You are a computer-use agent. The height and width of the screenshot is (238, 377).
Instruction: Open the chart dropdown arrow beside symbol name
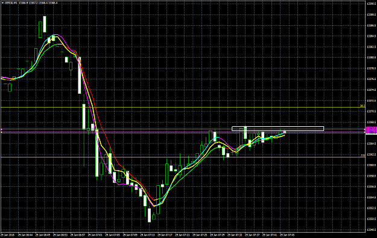[x=2, y=3]
